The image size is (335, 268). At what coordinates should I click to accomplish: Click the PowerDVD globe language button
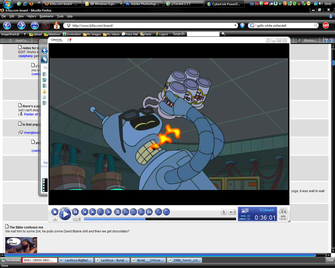click(x=133, y=212)
